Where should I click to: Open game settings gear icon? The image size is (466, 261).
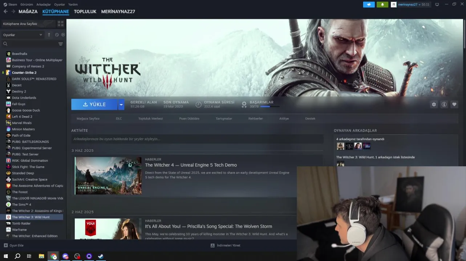click(434, 104)
